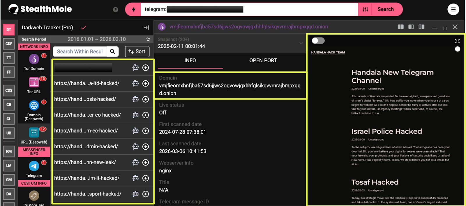Select the Telegram messenger icon
The width and height of the screenshot is (466, 206).
(34, 166)
